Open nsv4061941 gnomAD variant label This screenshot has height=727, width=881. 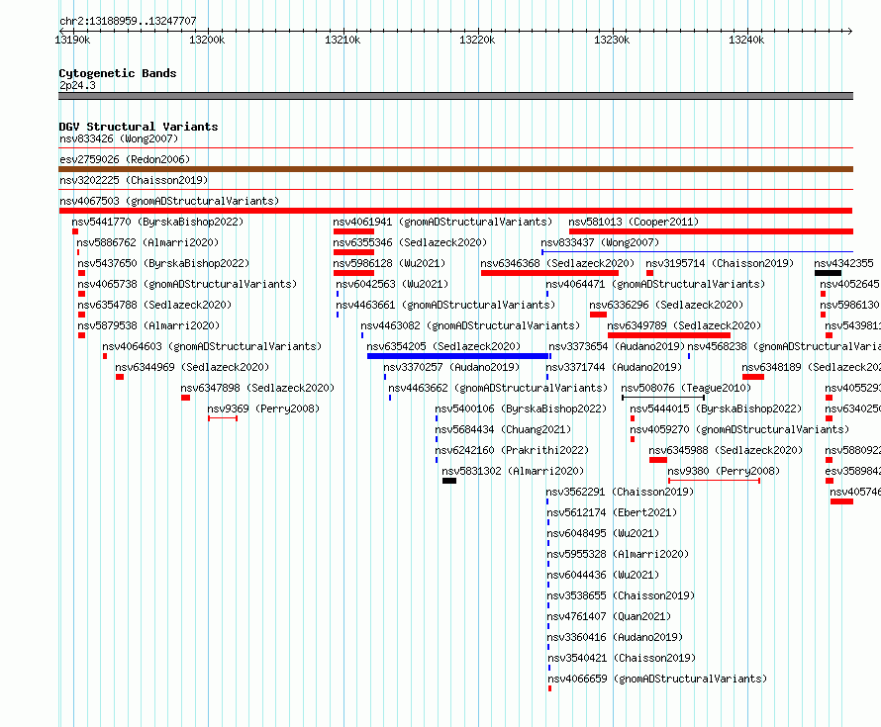pos(442,222)
